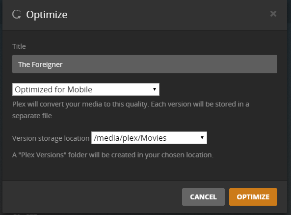Click the Optimize circular arrow icon
This screenshot has height=215, width=291.
(x=17, y=15)
